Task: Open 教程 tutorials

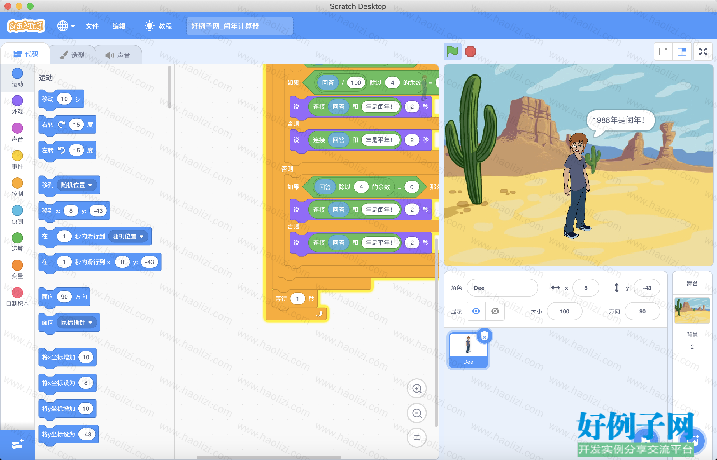Action: tap(158, 26)
